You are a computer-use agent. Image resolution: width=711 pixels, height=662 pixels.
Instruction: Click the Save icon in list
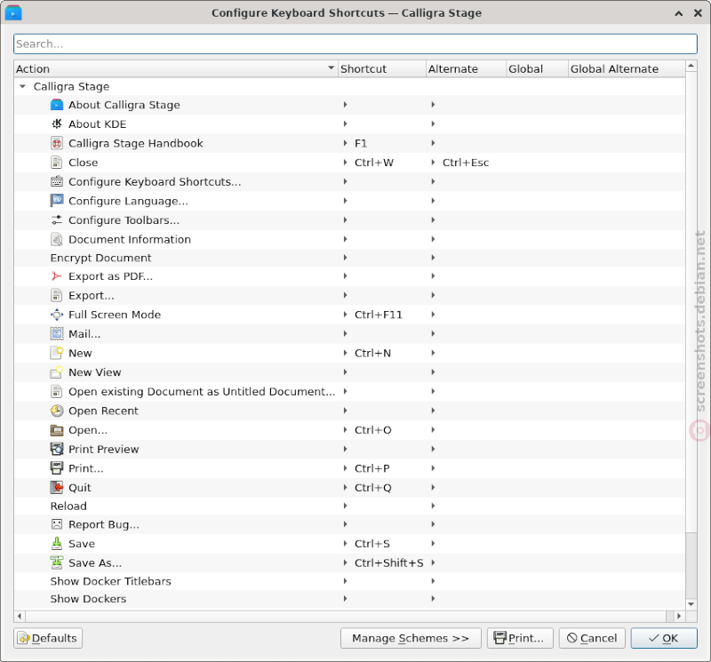[x=57, y=543]
